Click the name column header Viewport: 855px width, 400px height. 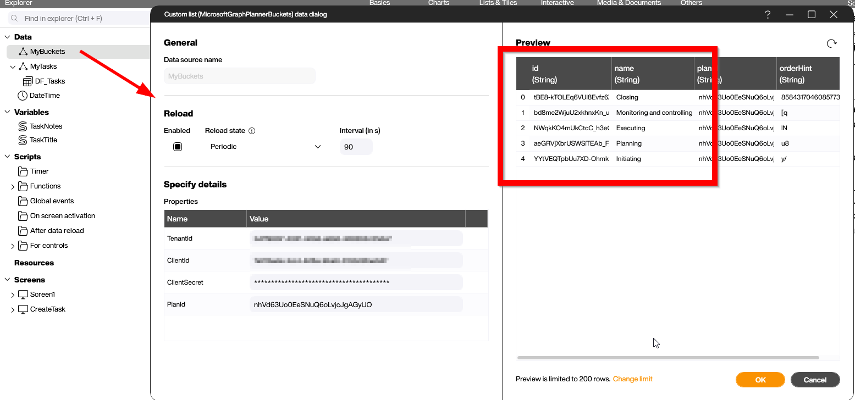tap(653, 74)
